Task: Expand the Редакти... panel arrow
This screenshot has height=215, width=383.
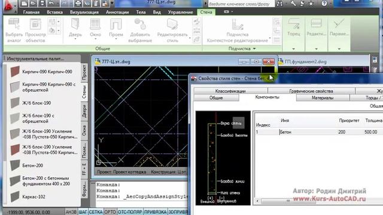Action: 317,49
